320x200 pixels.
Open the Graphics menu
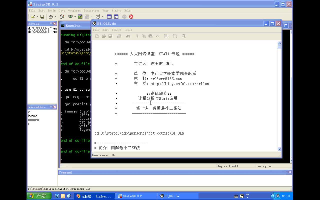pos(74,10)
